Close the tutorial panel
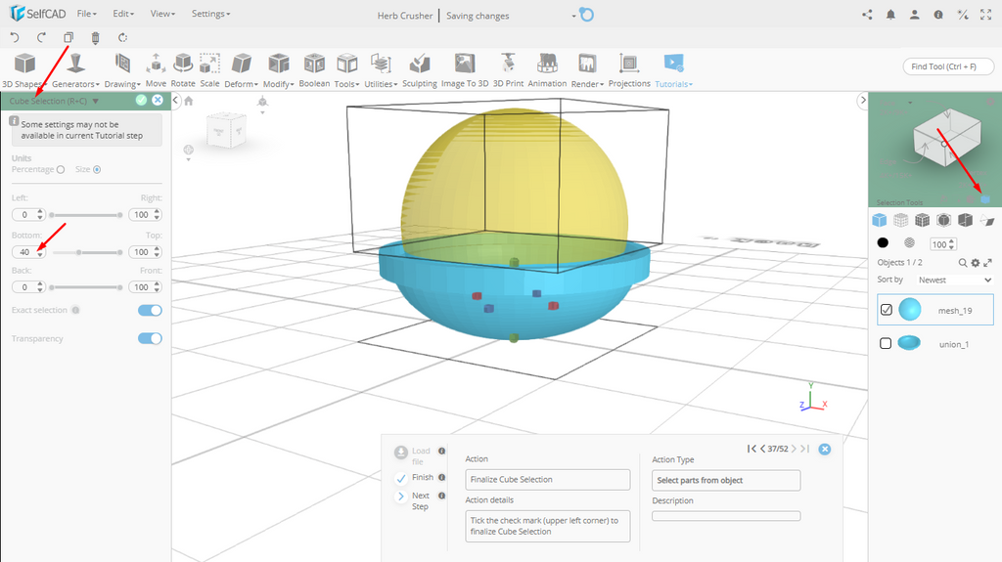This screenshot has width=1002, height=562. click(x=825, y=449)
